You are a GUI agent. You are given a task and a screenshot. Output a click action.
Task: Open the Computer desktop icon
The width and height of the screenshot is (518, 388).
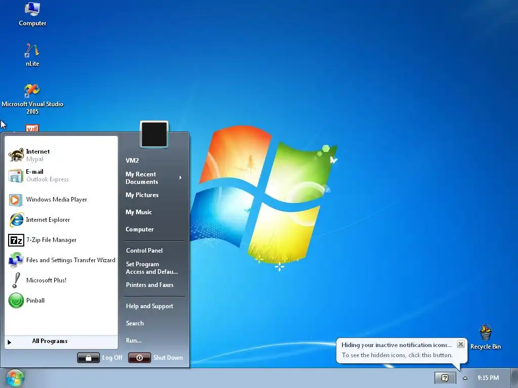click(x=32, y=14)
